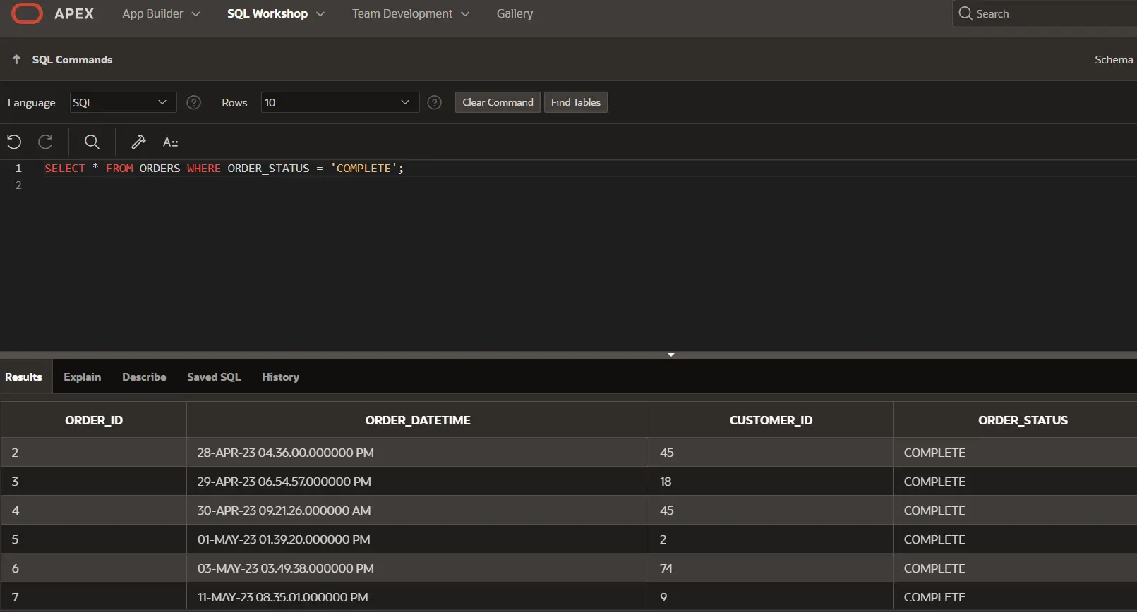
Task: Click cell 30-APR-23 09.21.26.000000 AM
Action: (x=418, y=510)
